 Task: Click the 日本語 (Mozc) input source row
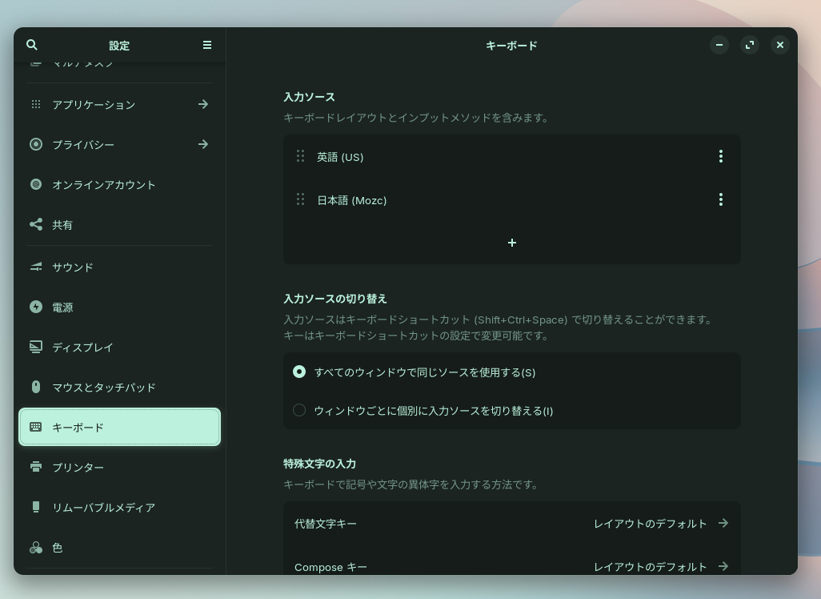pyautogui.click(x=512, y=199)
